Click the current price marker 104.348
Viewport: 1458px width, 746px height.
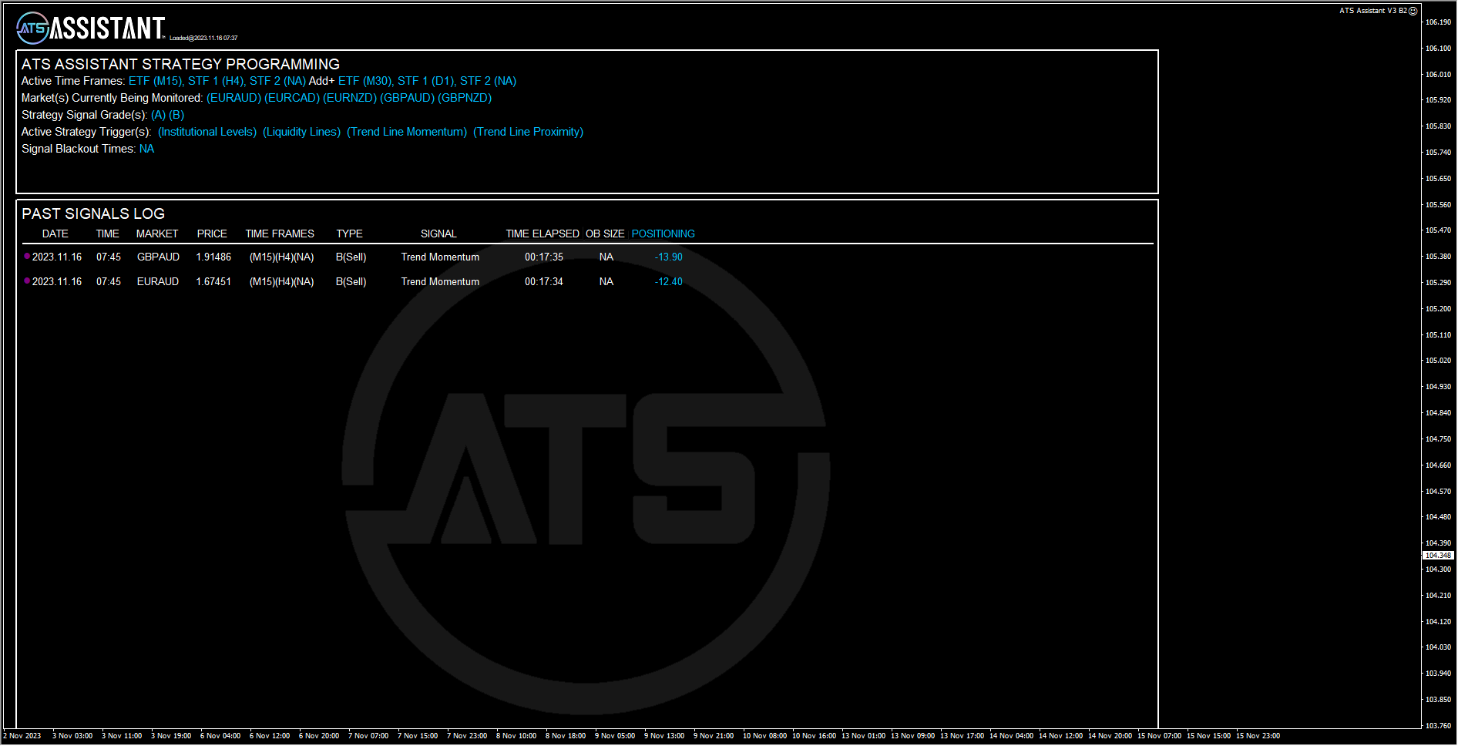1438,555
